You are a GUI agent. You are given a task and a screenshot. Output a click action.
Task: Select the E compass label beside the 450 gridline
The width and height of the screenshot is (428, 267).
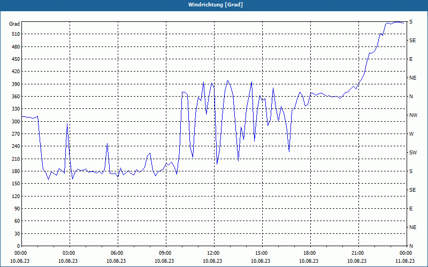pos(411,59)
